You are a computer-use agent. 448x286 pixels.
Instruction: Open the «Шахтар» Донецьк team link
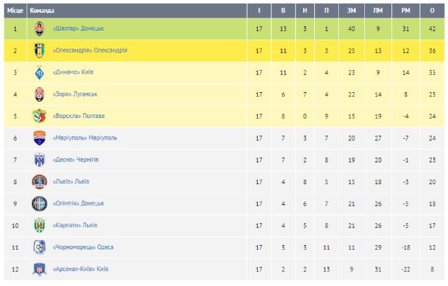point(78,29)
